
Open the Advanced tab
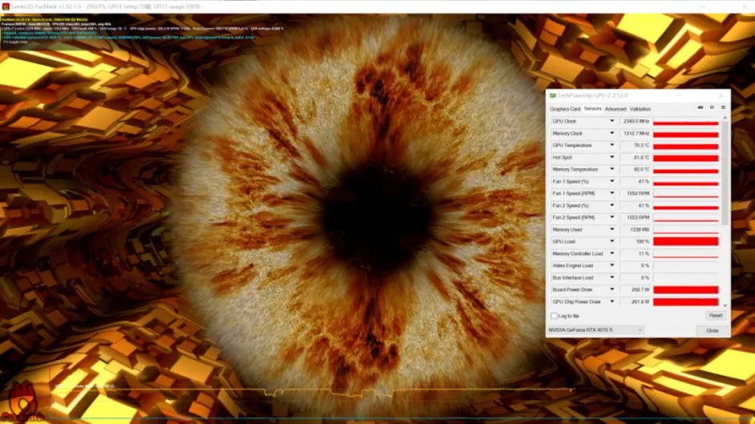[616, 109]
